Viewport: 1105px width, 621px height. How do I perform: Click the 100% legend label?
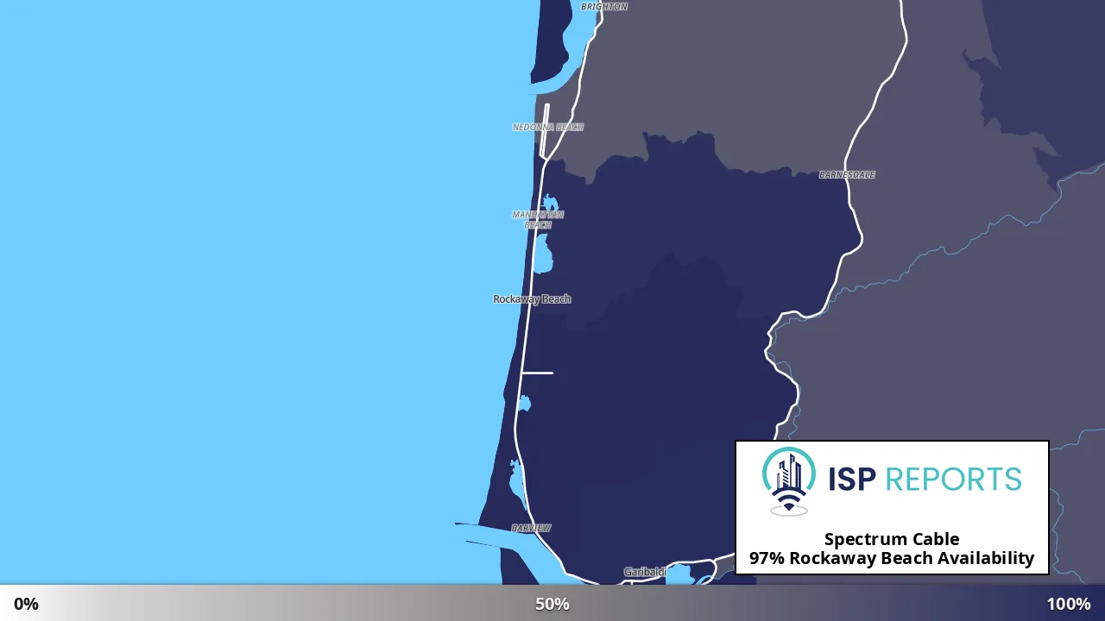(x=1069, y=604)
